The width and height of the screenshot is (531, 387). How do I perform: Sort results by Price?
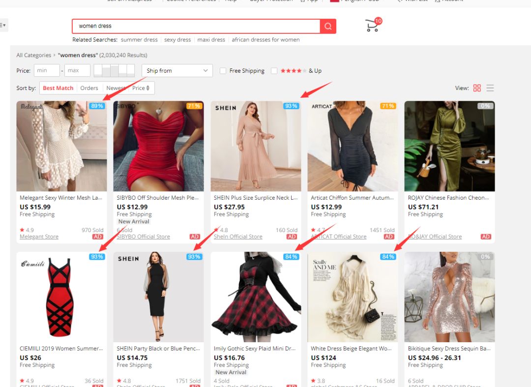pyautogui.click(x=141, y=88)
